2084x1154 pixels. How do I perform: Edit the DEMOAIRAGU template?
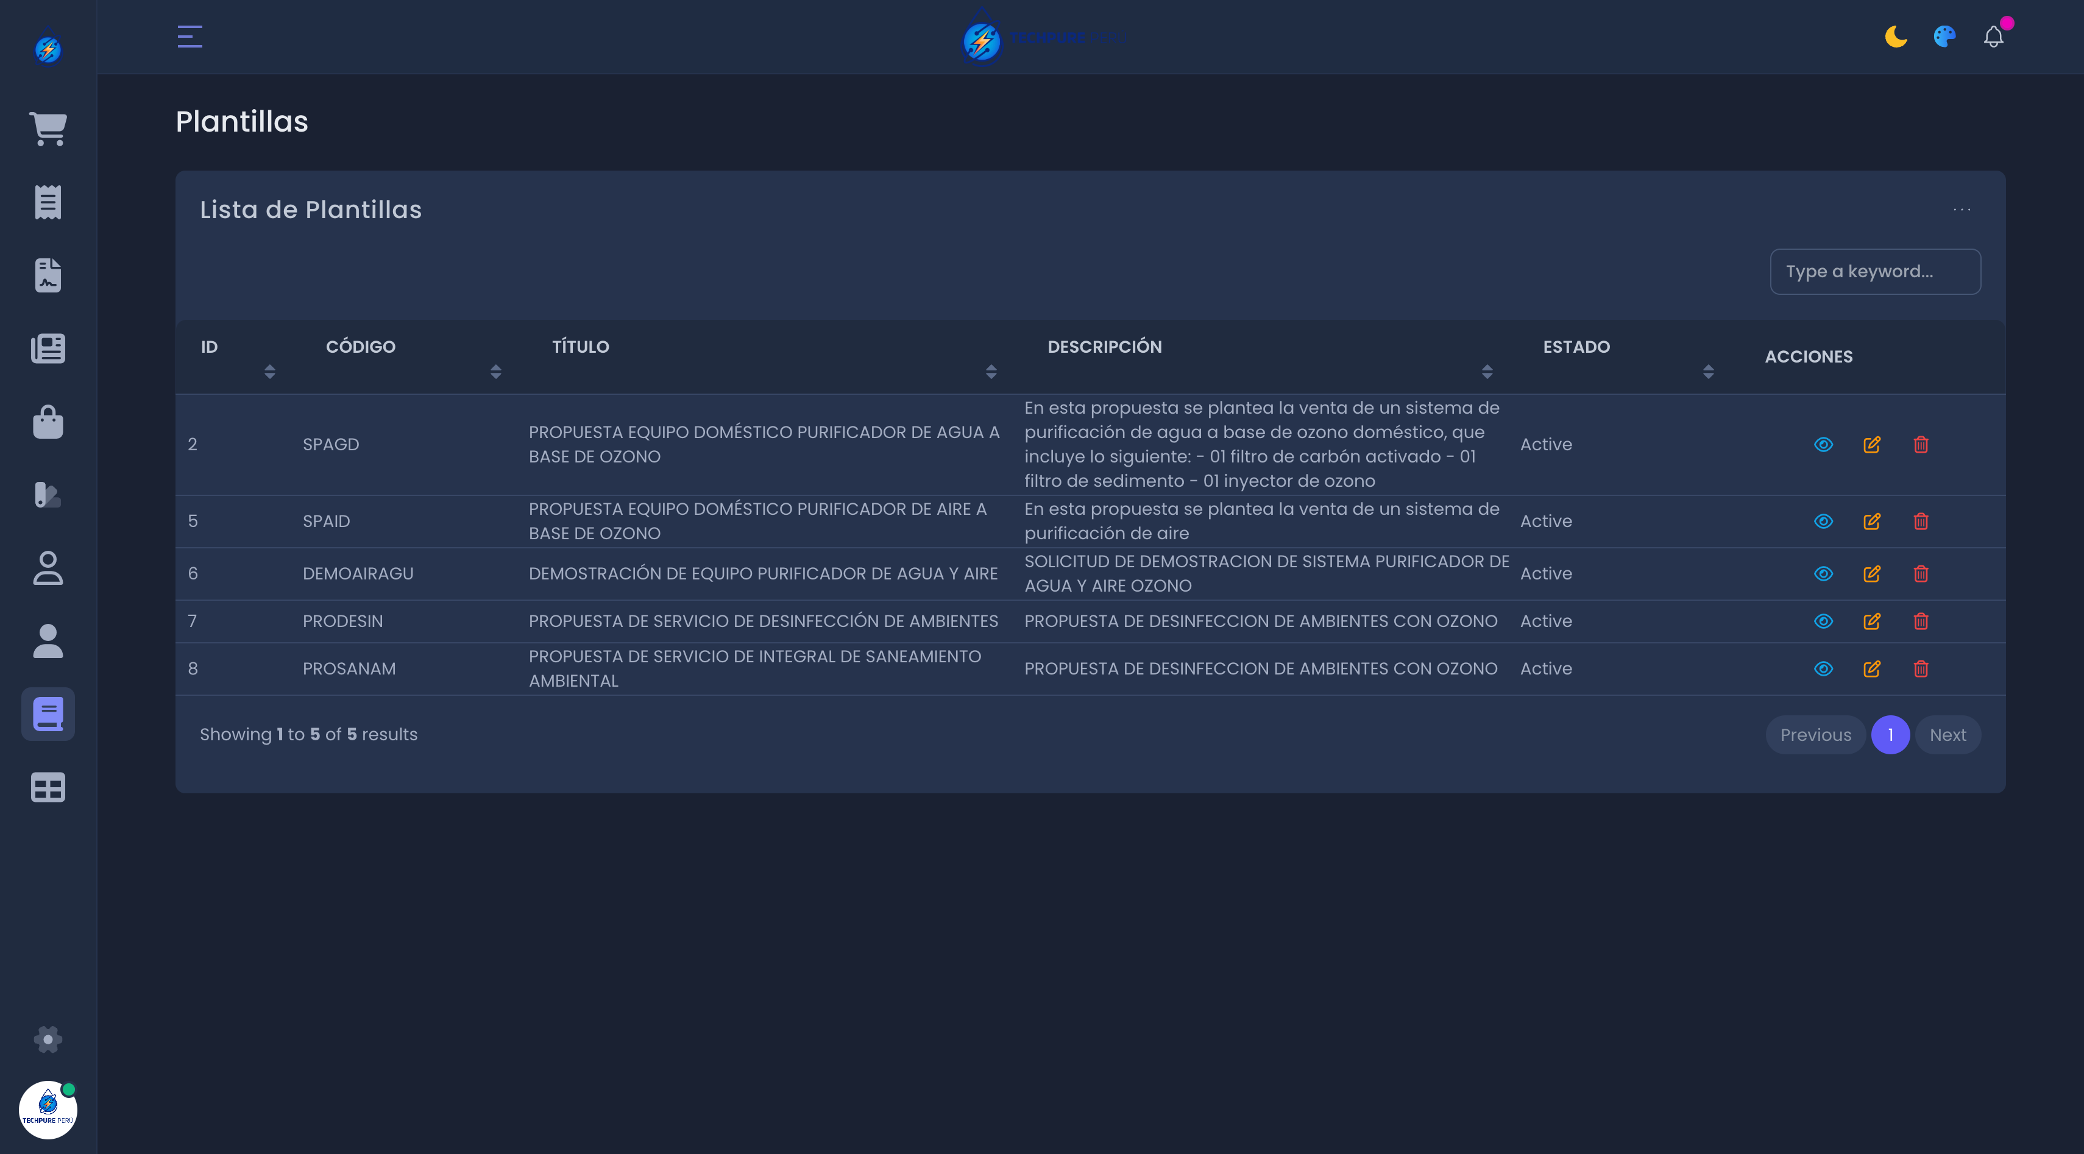(1871, 573)
